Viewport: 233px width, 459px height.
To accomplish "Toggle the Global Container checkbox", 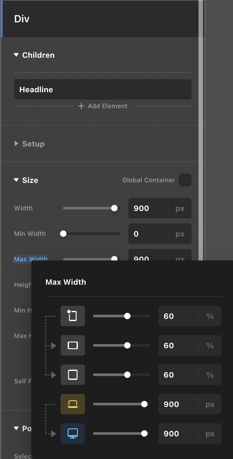I will pos(185,180).
